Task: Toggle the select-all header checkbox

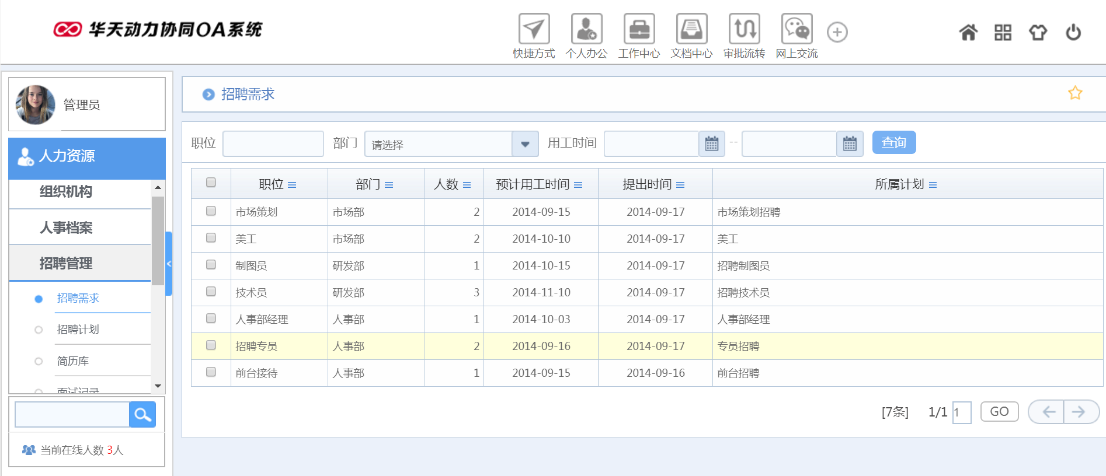Action: pos(211,183)
